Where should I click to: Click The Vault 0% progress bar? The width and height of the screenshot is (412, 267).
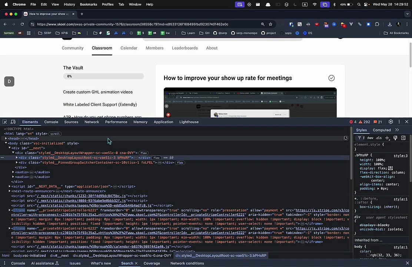pyautogui.click(x=103, y=76)
